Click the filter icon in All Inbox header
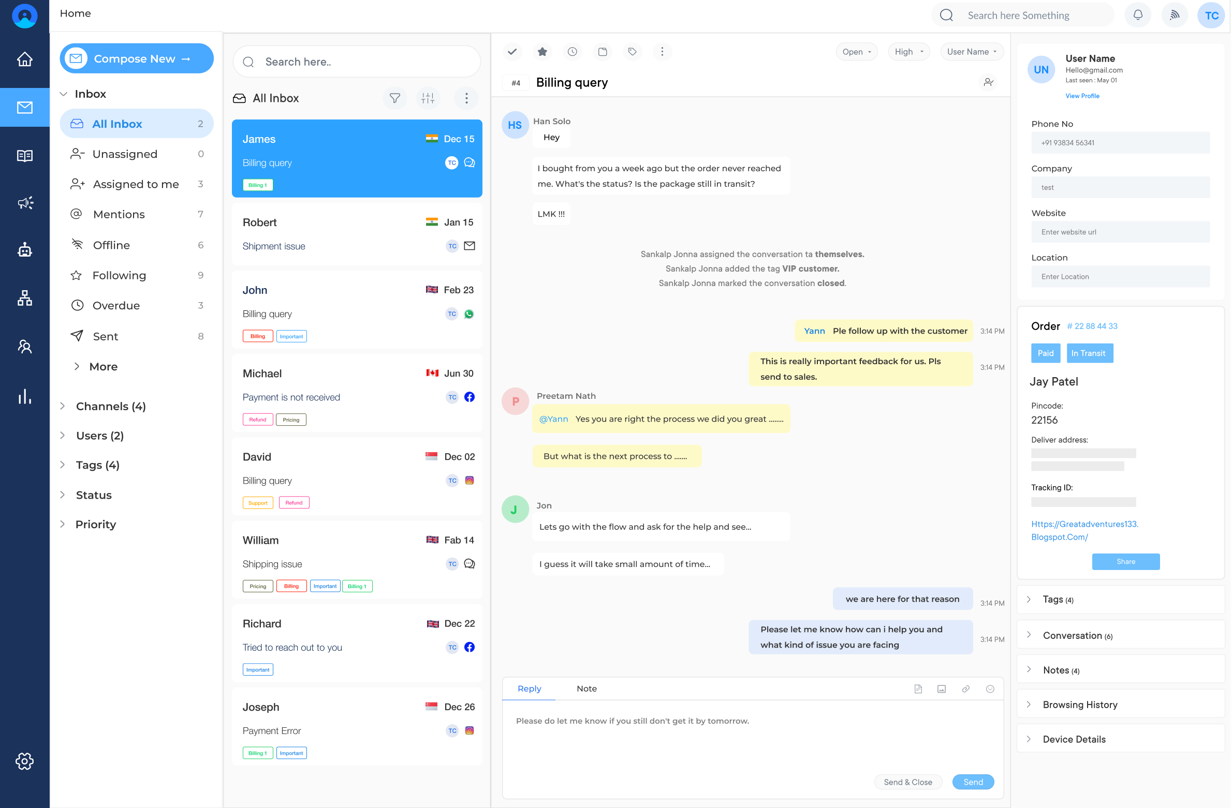The image size is (1232, 808). click(395, 98)
